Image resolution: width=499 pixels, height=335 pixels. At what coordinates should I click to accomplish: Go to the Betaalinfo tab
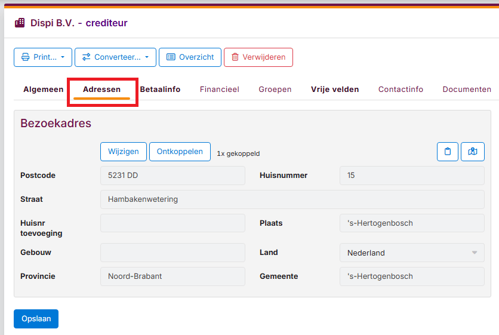tap(160, 90)
